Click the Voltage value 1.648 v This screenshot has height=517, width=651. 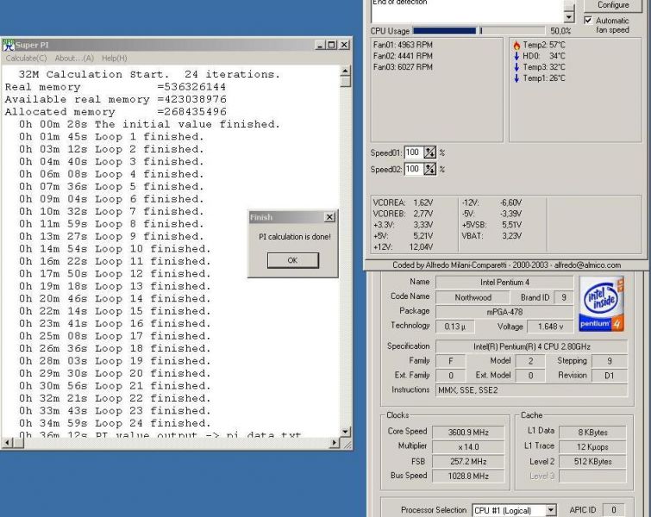pos(550,327)
